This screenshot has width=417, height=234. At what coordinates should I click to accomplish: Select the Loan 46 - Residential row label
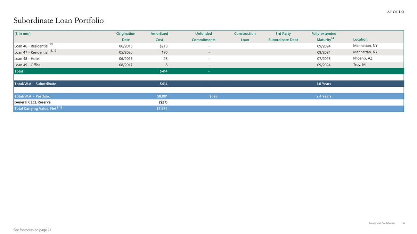[x=31, y=46]
